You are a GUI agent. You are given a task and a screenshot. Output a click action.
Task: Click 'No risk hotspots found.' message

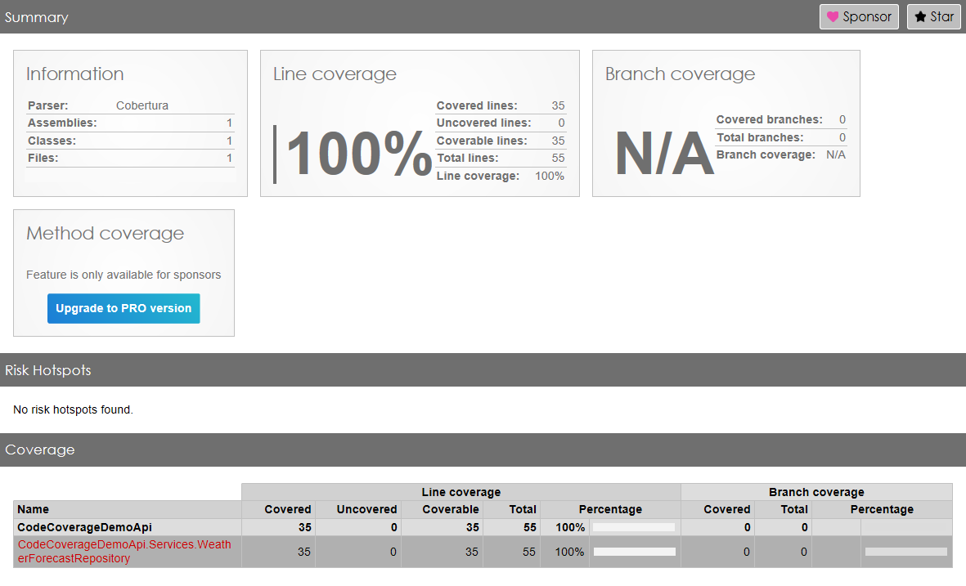coord(74,409)
